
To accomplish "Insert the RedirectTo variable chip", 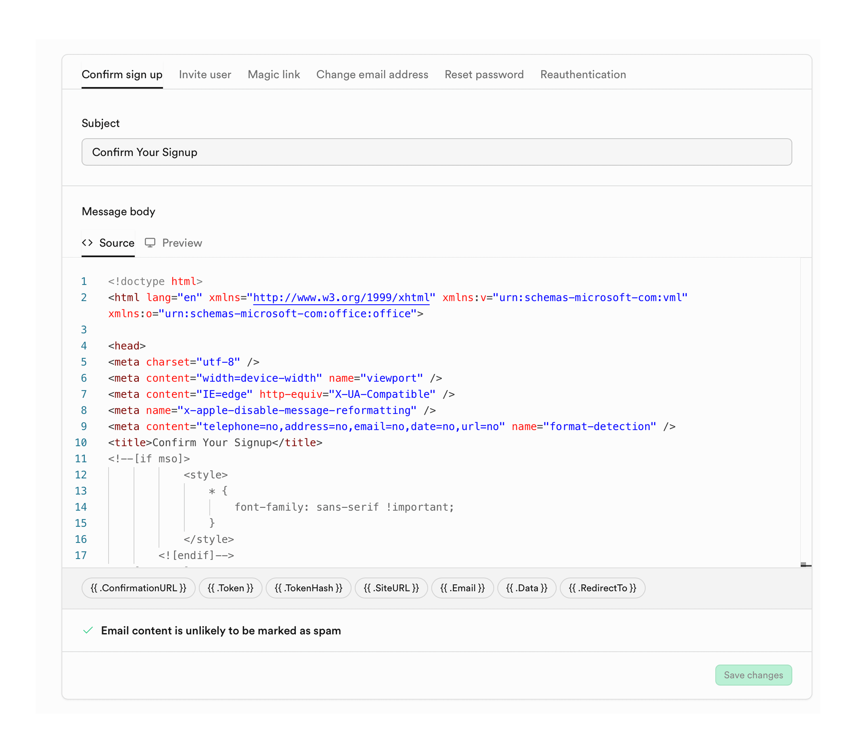I will 602,588.
